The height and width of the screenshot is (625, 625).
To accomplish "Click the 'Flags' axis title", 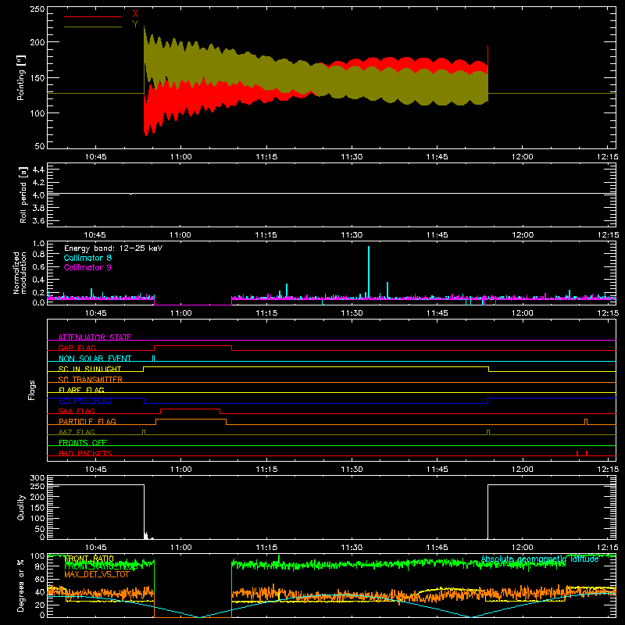I will 31,390.
